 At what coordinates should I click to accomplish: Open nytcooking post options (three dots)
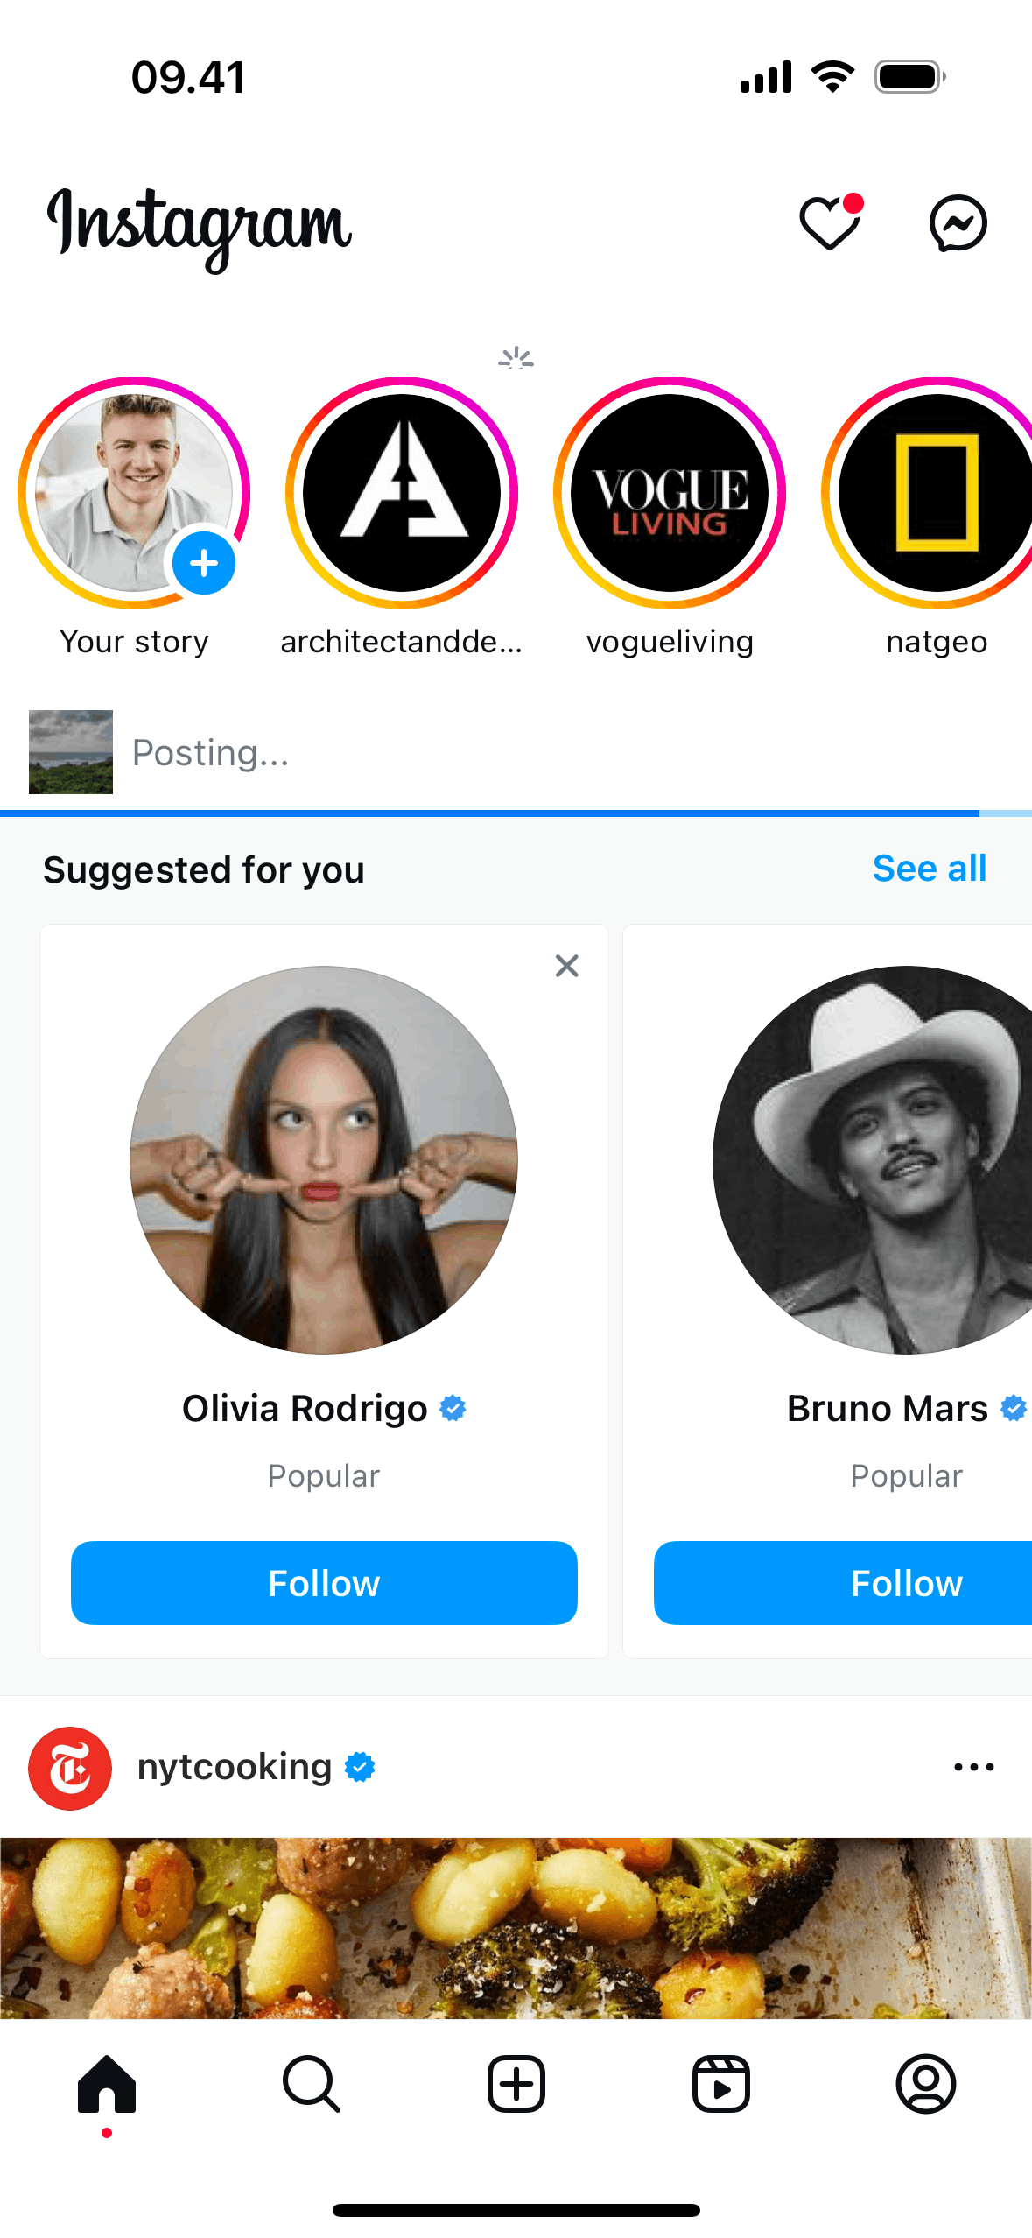pos(973,1767)
